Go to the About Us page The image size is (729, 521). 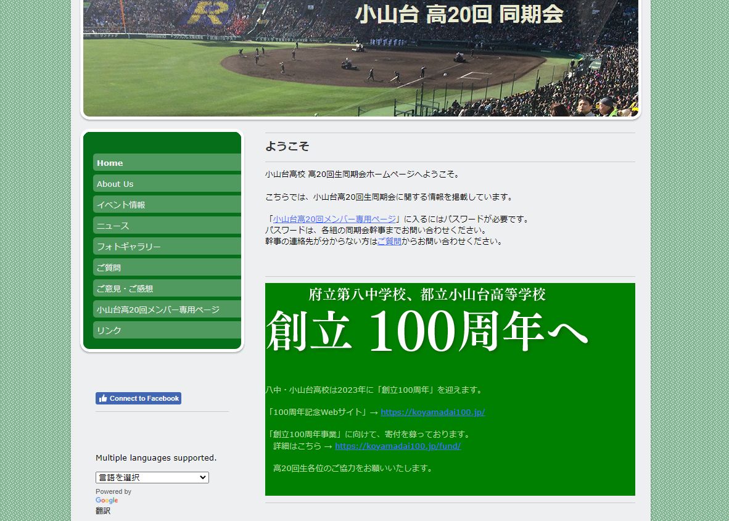tap(167, 184)
